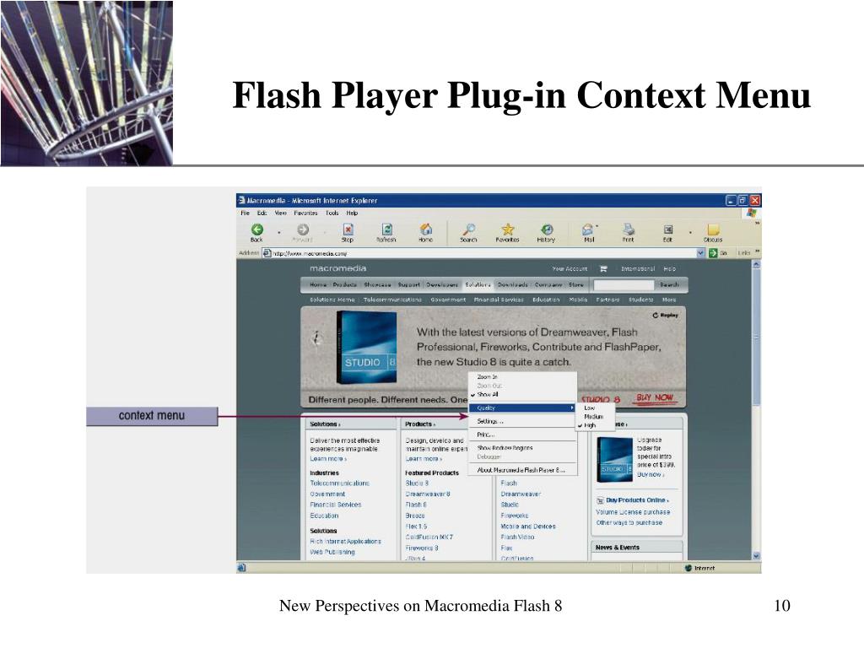Click the Internet zone icon in status bar
This screenshot has width=864, height=648.
pyautogui.click(x=688, y=568)
